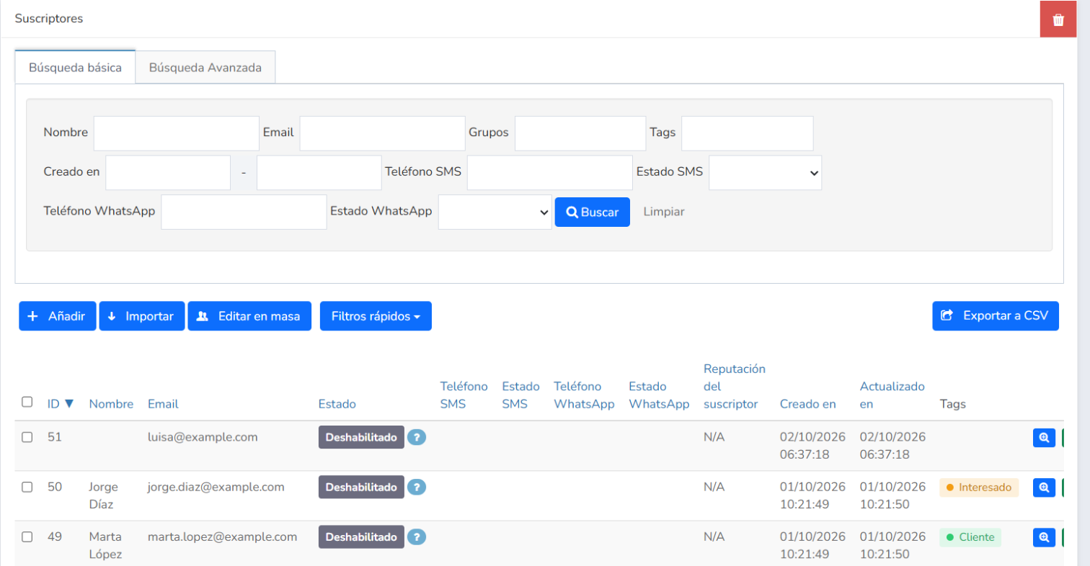Image resolution: width=1090 pixels, height=566 pixels.
Task: Select the Búsqueda básica tab
Action: coord(75,68)
